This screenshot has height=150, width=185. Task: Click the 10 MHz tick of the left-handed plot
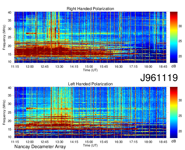click(x=10, y=137)
